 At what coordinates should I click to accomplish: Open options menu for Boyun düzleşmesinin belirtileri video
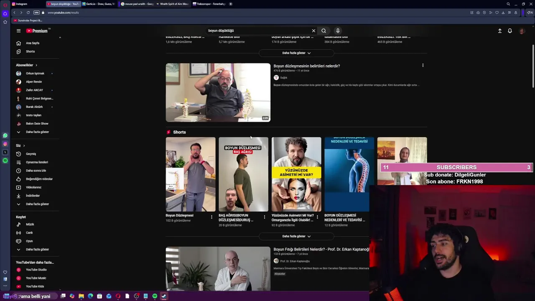(x=423, y=66)
